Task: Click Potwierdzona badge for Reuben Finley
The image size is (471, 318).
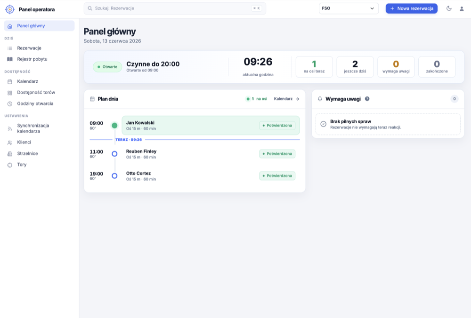Action: click(x=277, y=154)
